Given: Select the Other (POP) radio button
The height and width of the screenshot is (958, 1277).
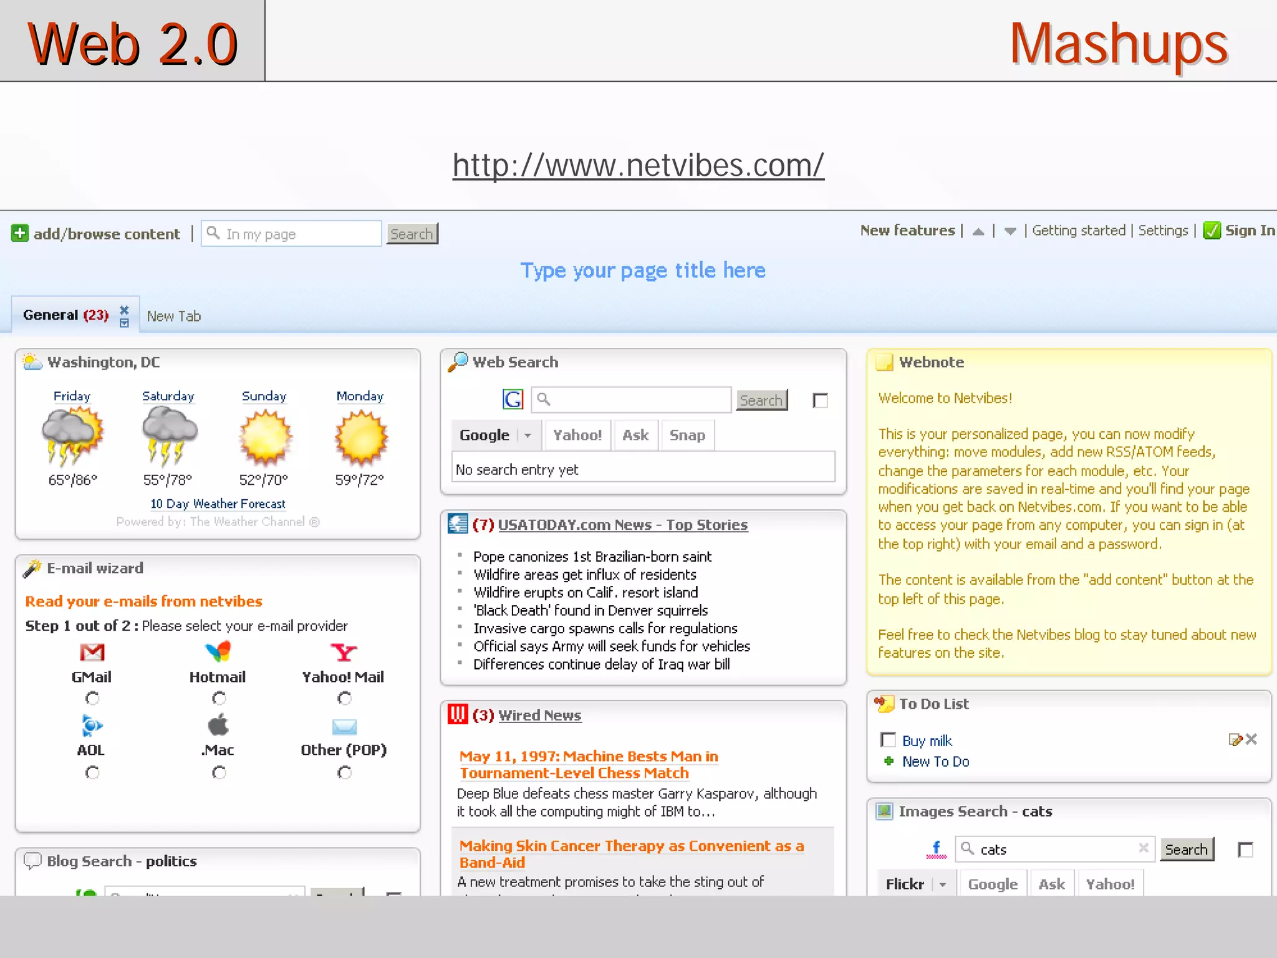Looking at the screenshot, I should pyautogui.click(x=344, y=773).
